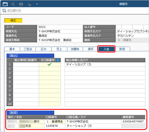This screenshot has height=132, width=149.
Task: Click the printer icon in toolbar
Action: 21,4
